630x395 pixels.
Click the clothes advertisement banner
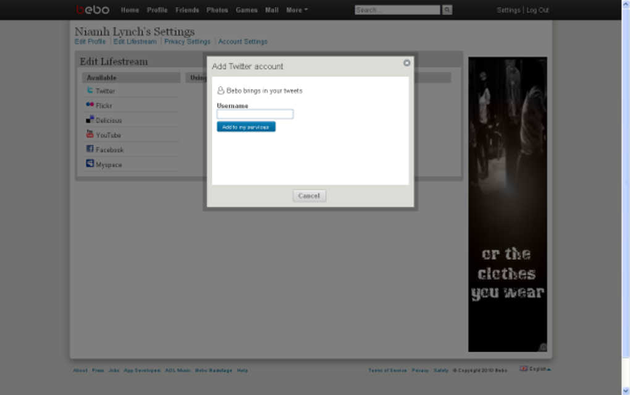click(508, 205)
